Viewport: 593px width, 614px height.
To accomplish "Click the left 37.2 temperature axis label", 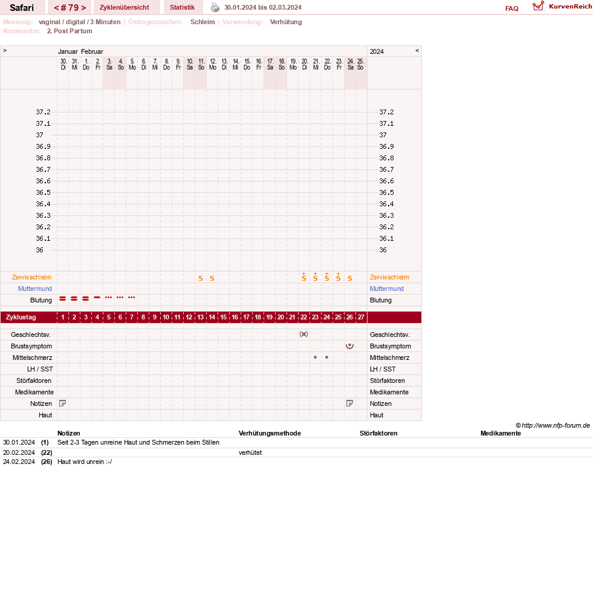I will click(43, 112).
